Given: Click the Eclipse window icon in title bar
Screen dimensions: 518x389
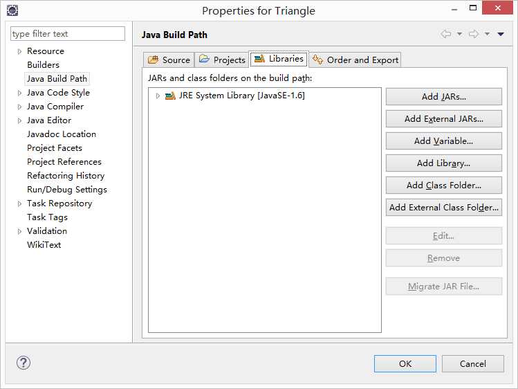Looking at the screenshot, I should (12, 10).
